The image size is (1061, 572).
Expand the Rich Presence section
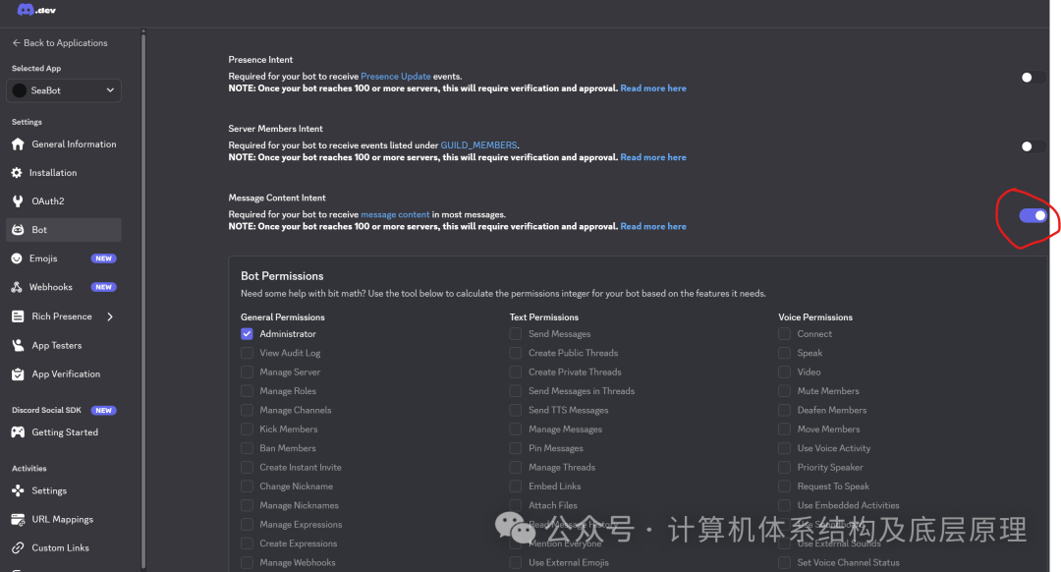[x=108, y=315]
